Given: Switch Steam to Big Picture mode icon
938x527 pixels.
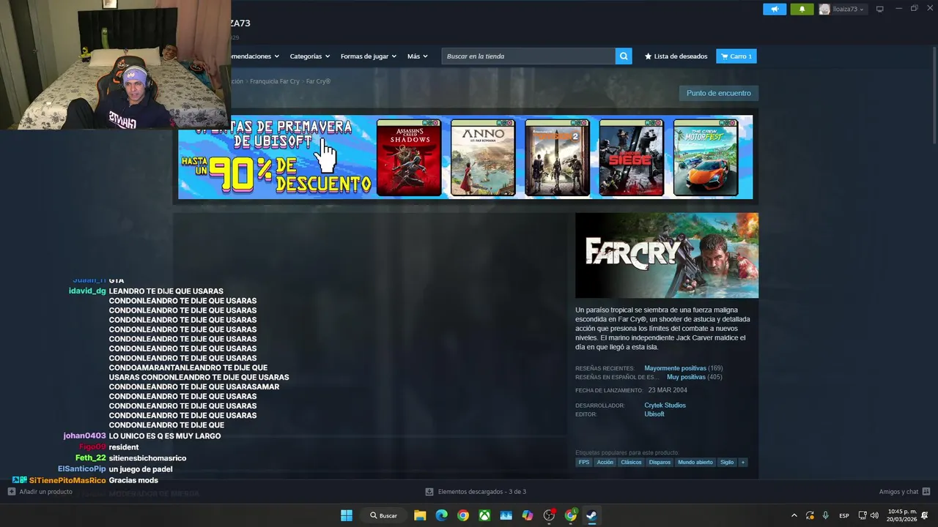Looking at the screenshot, I should pos(880,9).
